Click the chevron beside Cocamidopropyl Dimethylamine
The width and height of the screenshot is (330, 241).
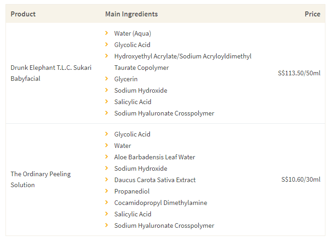[106, 202]
